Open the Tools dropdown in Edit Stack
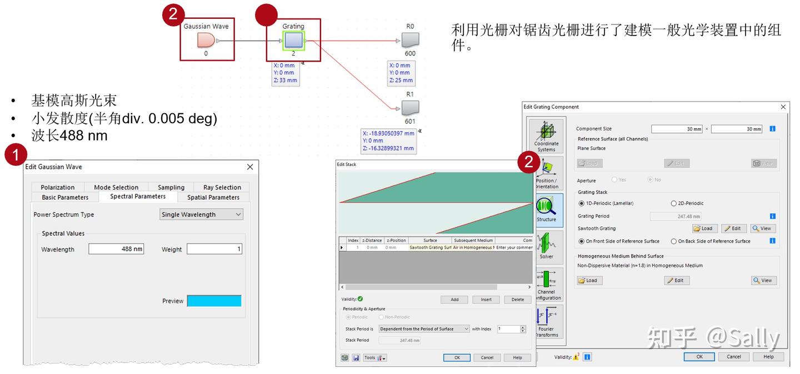The width and height of the screenshot is (800, 374). click(375, 358)
